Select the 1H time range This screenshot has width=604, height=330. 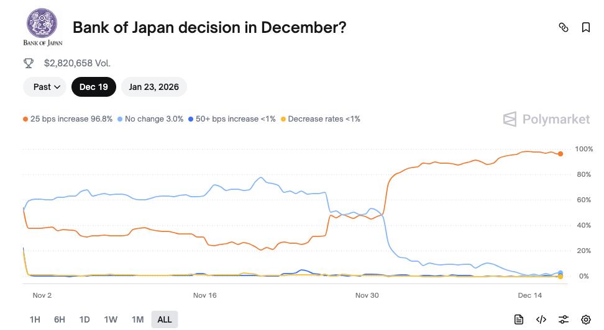tap(35, 319)
